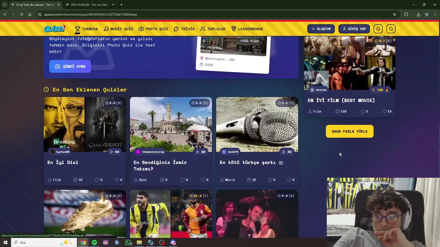Reload the page

click(21, 14)
